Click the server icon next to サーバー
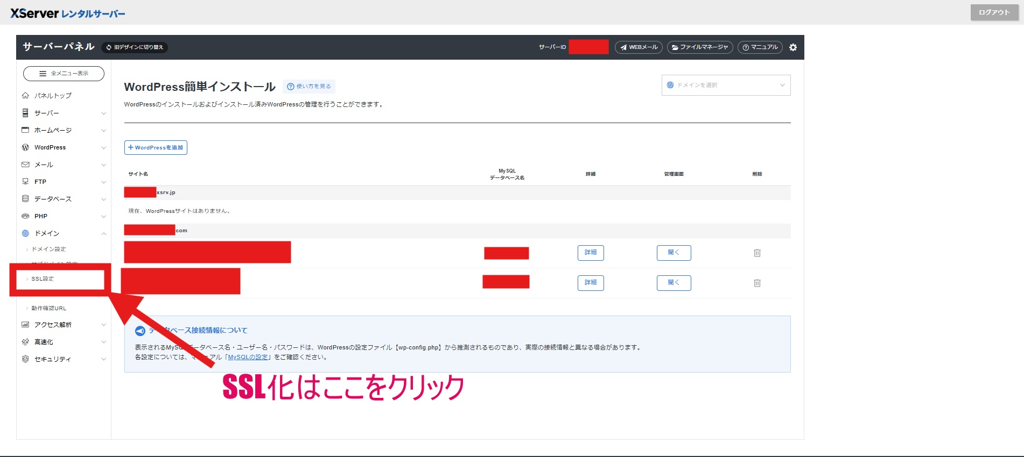 25,113
